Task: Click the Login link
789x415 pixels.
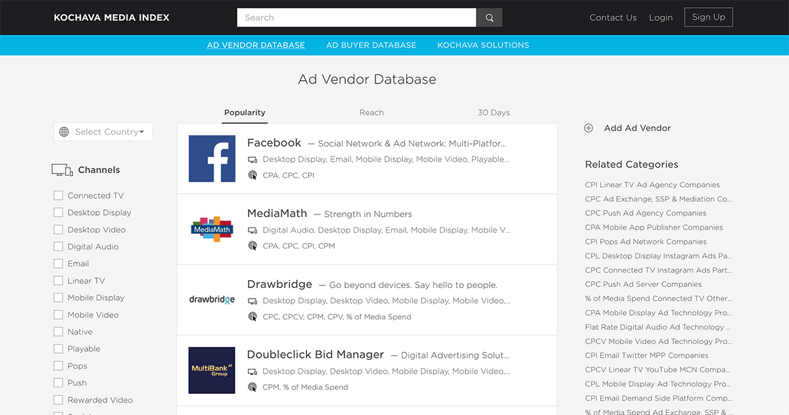Action: coord(661,18)
